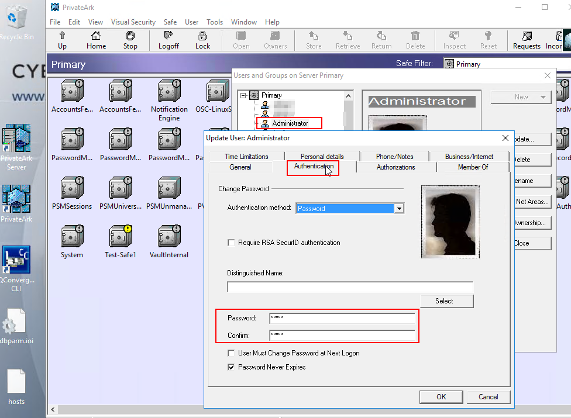The width and height of the screenshot is (571, 418).
Task: Collapse the Primary tree node
Action: pyautogui.click(x=243, y=95)
